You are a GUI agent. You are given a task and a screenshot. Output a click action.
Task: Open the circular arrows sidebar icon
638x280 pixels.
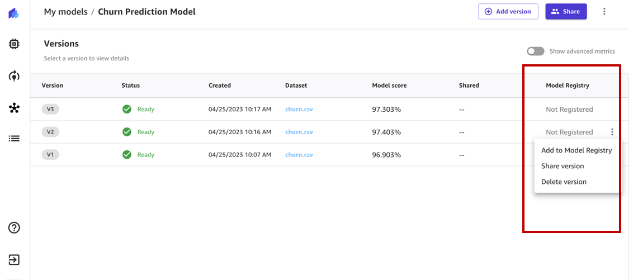14,76
